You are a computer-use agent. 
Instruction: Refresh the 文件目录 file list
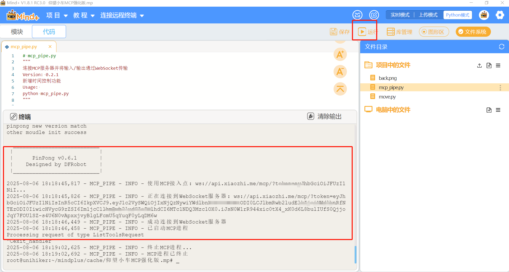click(502, 47)
